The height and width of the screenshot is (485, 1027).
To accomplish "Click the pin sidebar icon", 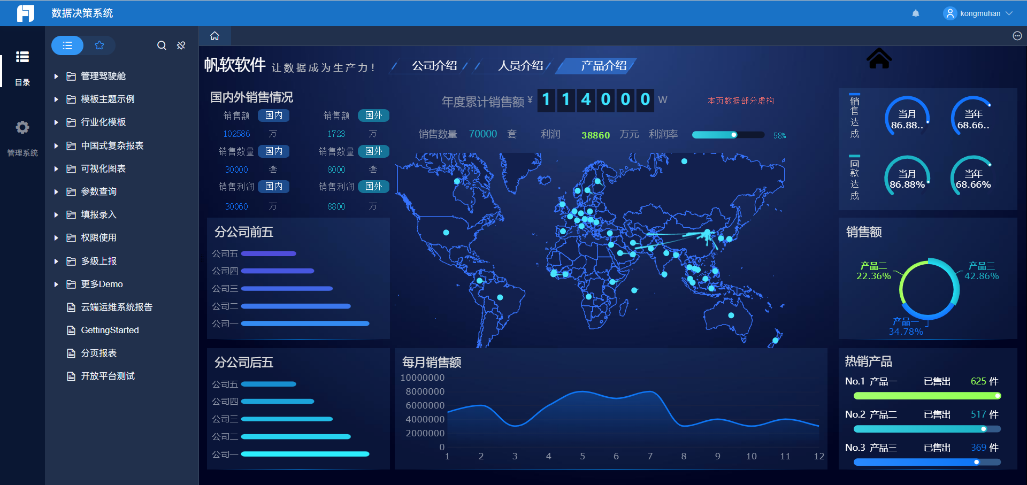I will (x=181, y=45).
